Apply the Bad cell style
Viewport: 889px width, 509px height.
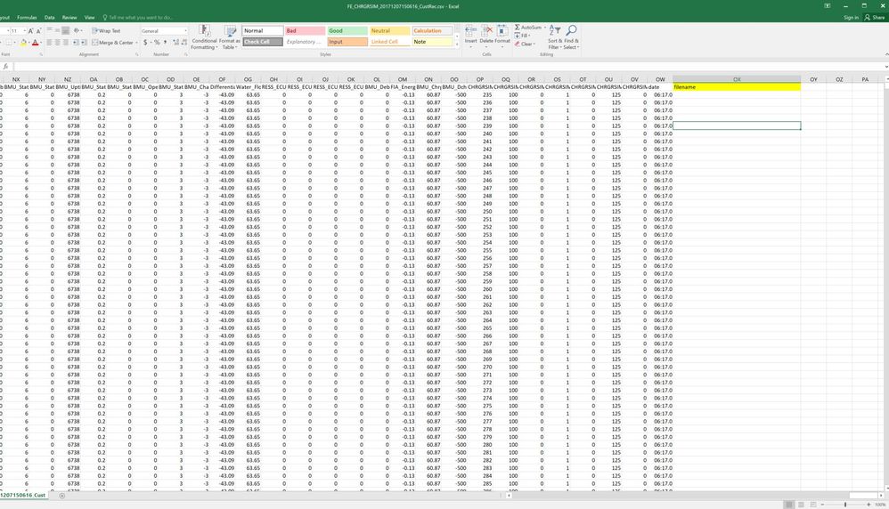pyautogui.click(x=305, y=31)
